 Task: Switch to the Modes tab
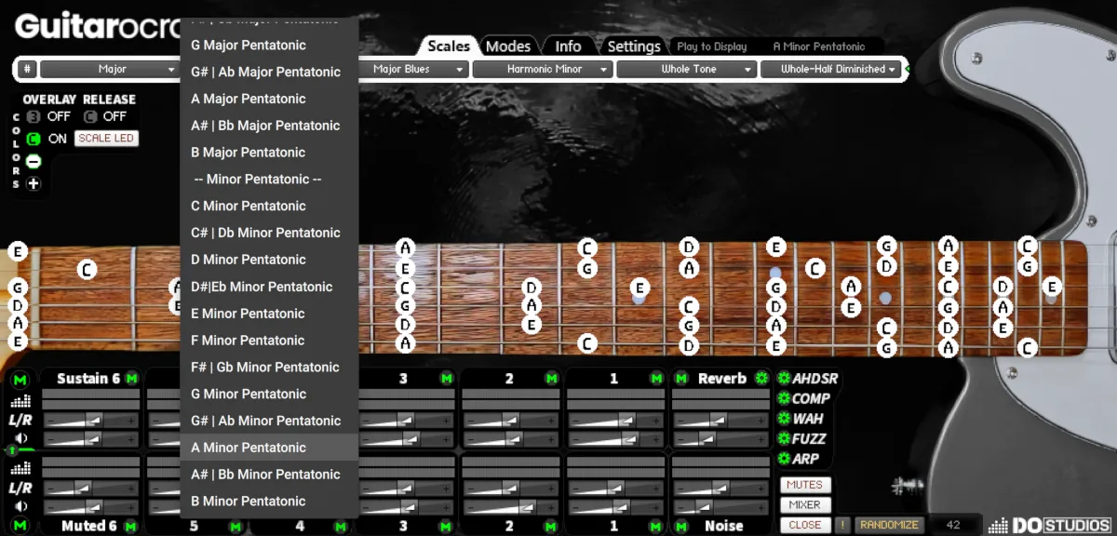pyautogui.click(x=508, y=46)
